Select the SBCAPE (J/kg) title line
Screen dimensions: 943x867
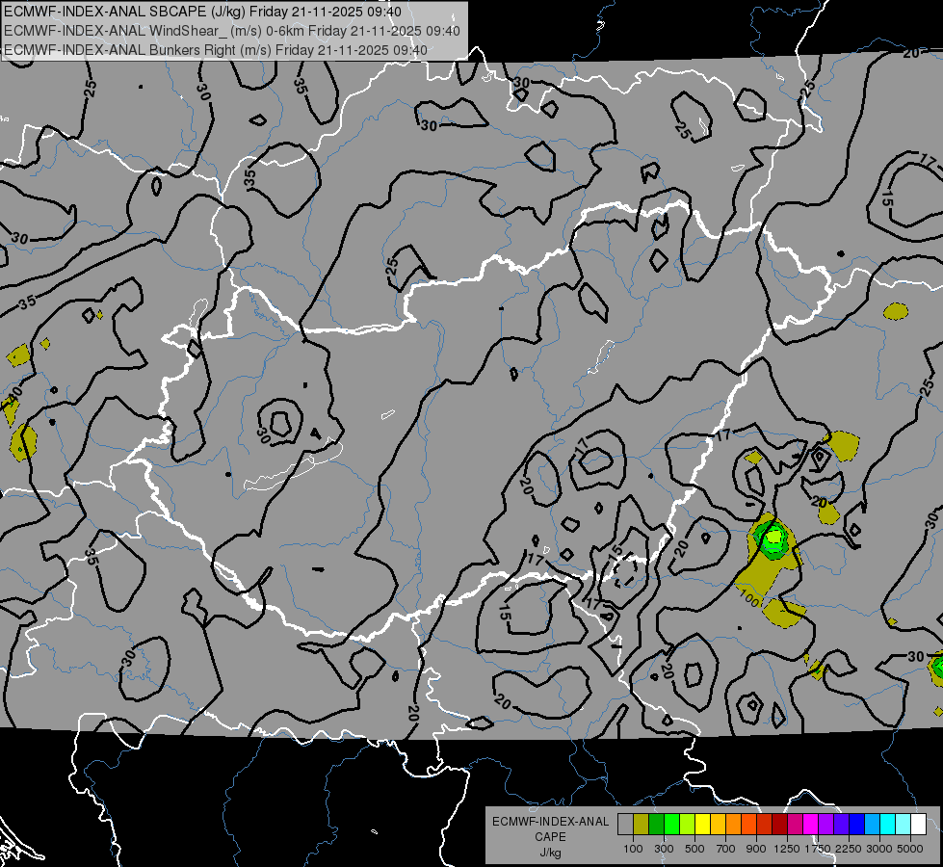click(202, 12)
